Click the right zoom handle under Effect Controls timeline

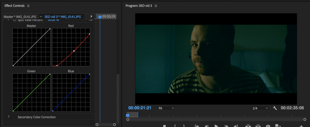(114, 125)
